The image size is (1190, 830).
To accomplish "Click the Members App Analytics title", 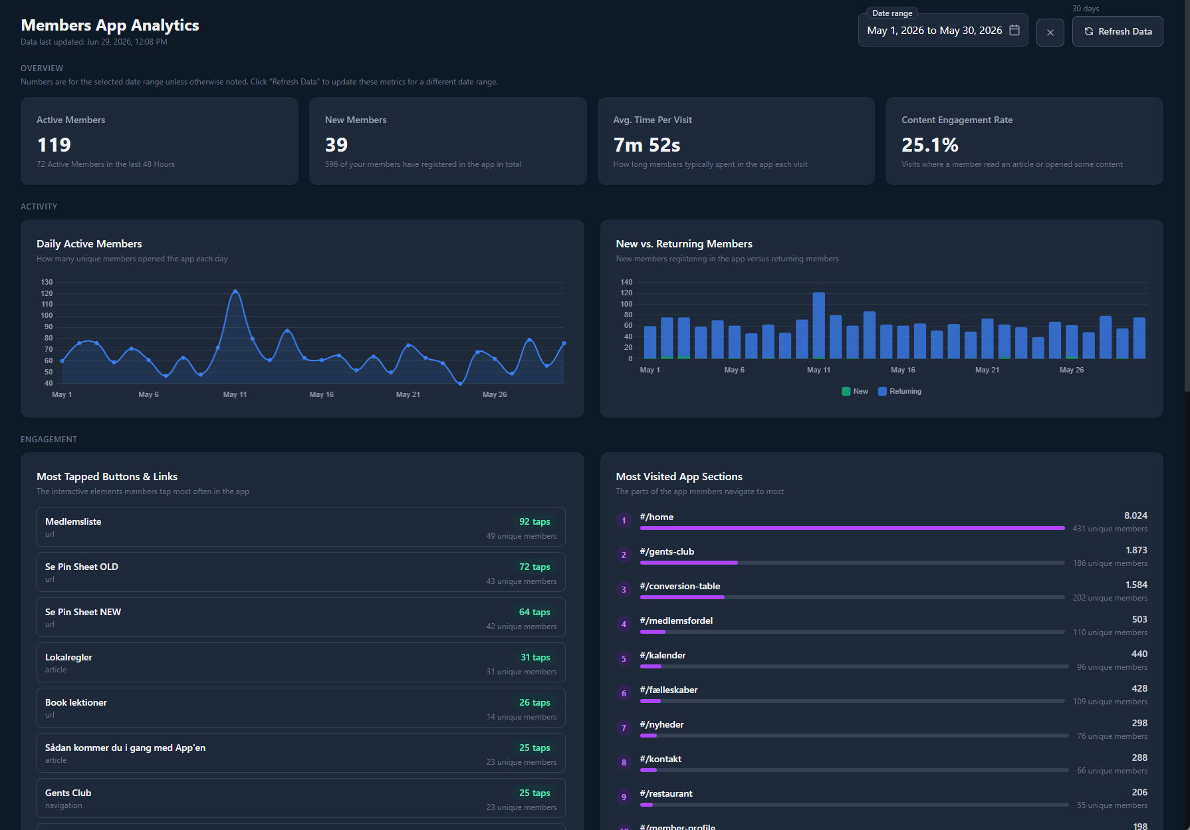I will point(110,25).
